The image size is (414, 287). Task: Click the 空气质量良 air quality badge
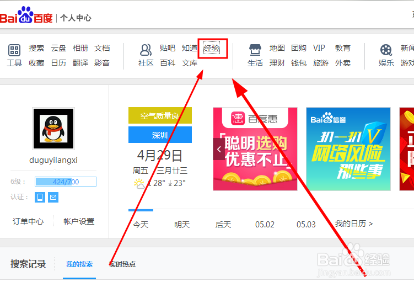[x=160, y=115]
